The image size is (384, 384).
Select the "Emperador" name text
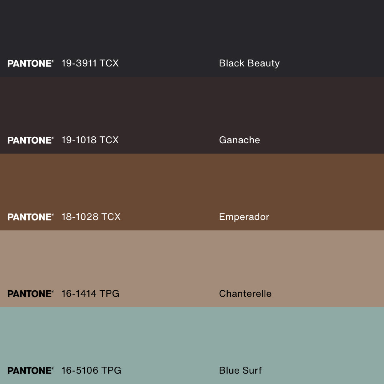[x=244, y=217]
